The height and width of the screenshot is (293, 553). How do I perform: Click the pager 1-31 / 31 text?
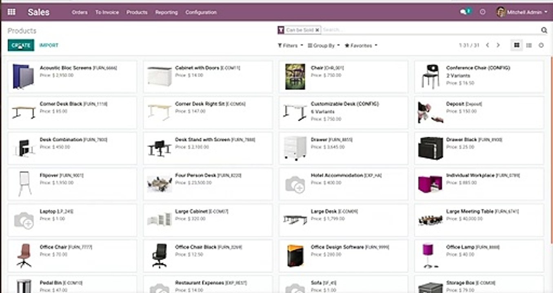[x=469, y=46]
